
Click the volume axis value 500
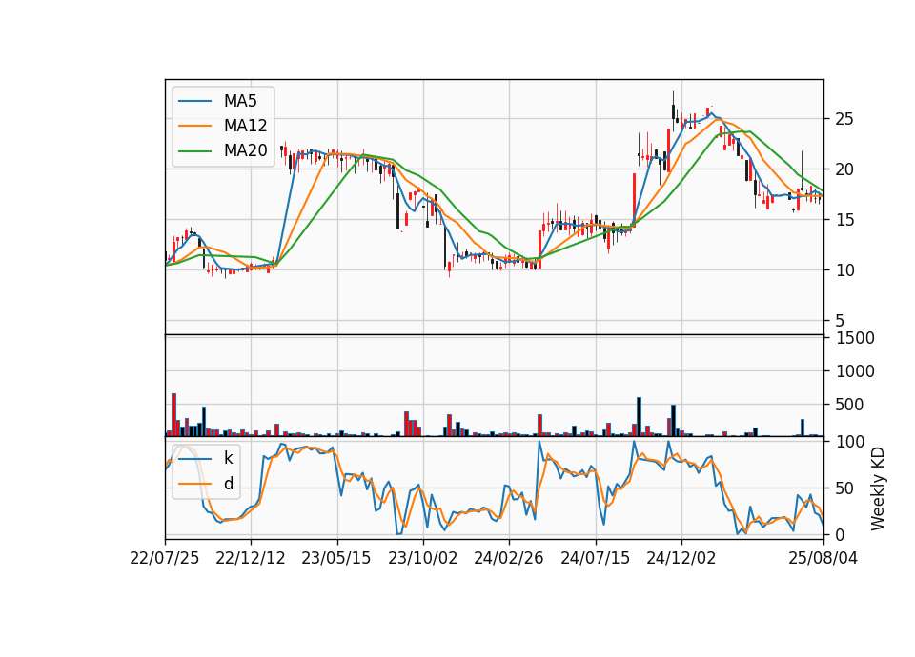pos(849,405)
